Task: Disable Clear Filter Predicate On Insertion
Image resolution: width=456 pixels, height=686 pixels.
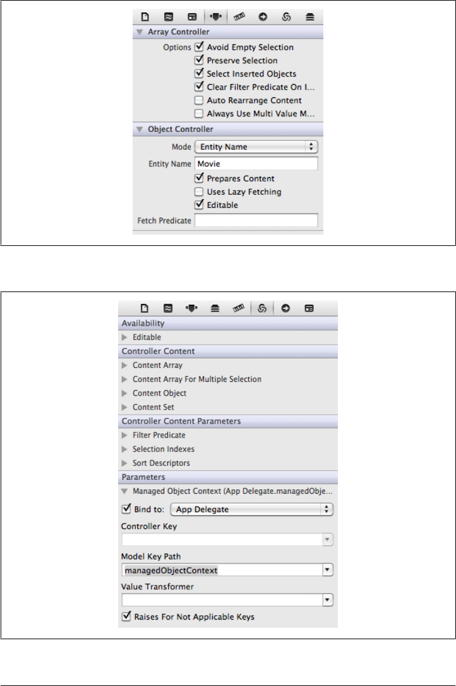Action: [199, 86]
